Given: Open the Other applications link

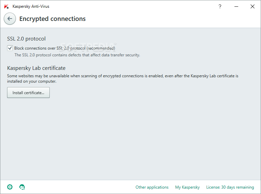Looking at the screenshot, I should pyautogui.click(x=152, y=187).
